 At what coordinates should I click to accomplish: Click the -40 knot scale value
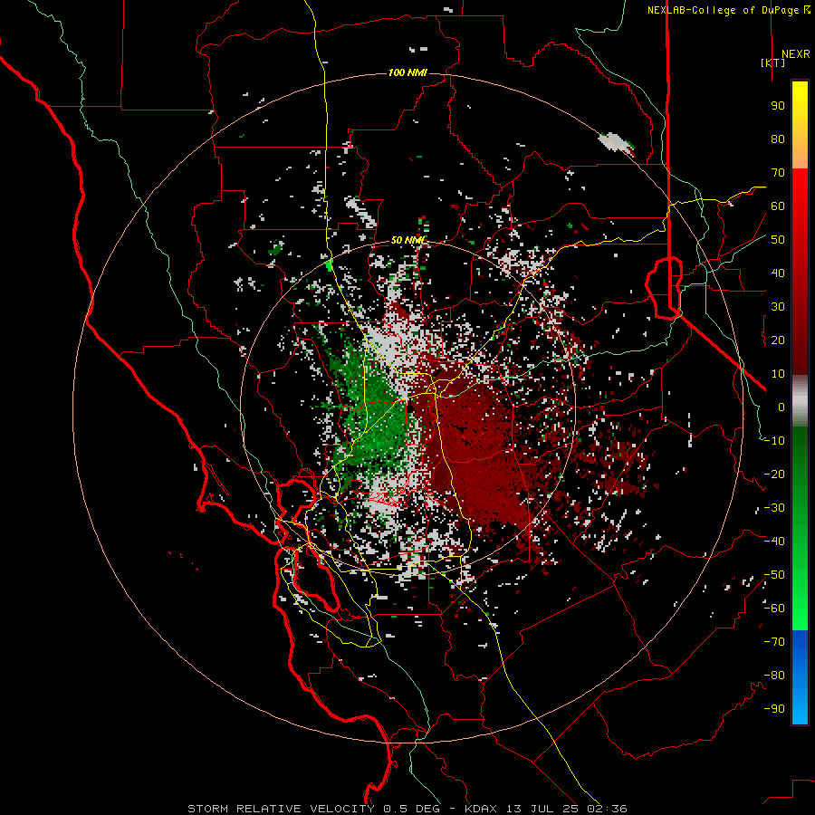coord(774,542)
